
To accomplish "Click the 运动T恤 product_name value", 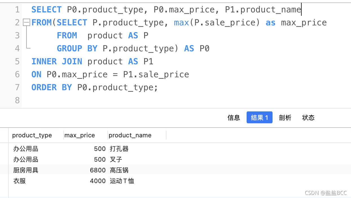I will [121, 181].
